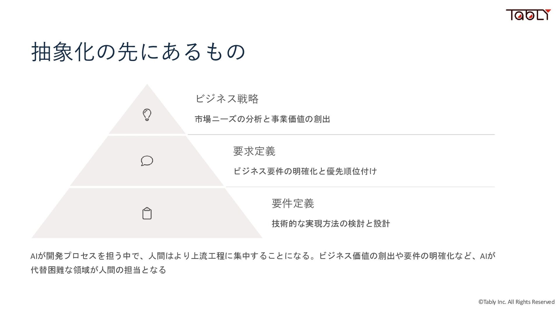Screen dimensions: 560x315
Task: Click the ビジネス戦略 heading
Action: (227, 99)
